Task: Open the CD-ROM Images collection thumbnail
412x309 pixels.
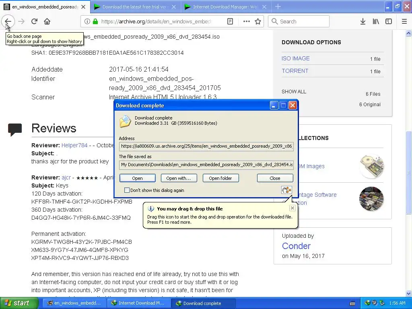Action: pyautogui.click(x=371, y=166)
